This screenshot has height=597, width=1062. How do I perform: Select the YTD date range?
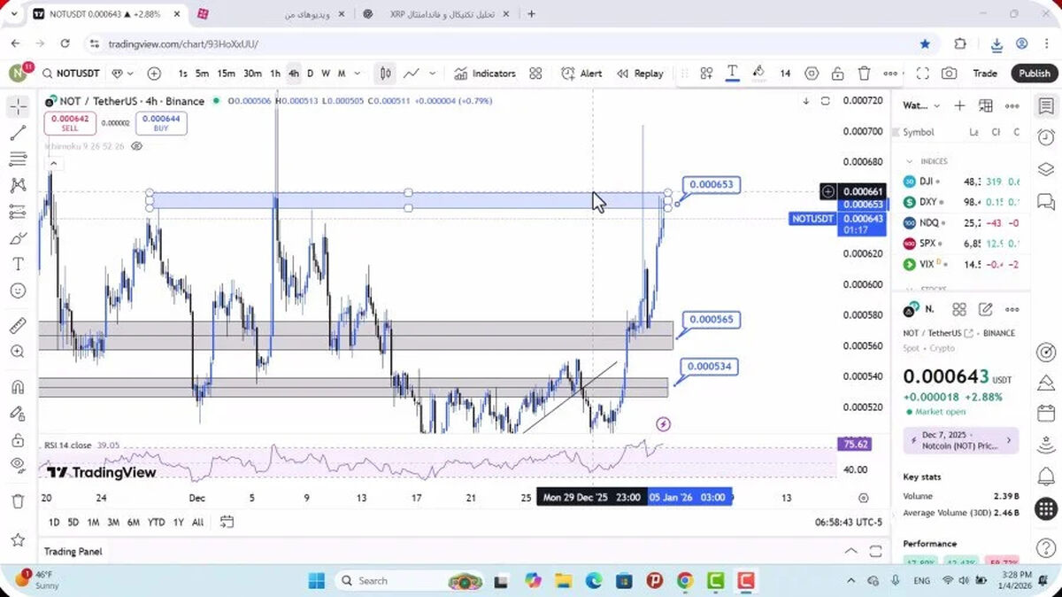tap(157, 522)
